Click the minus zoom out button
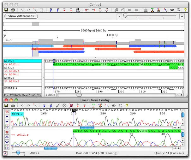Image resolution: width=191 pixels, height=160 pixels. point(119,16)
